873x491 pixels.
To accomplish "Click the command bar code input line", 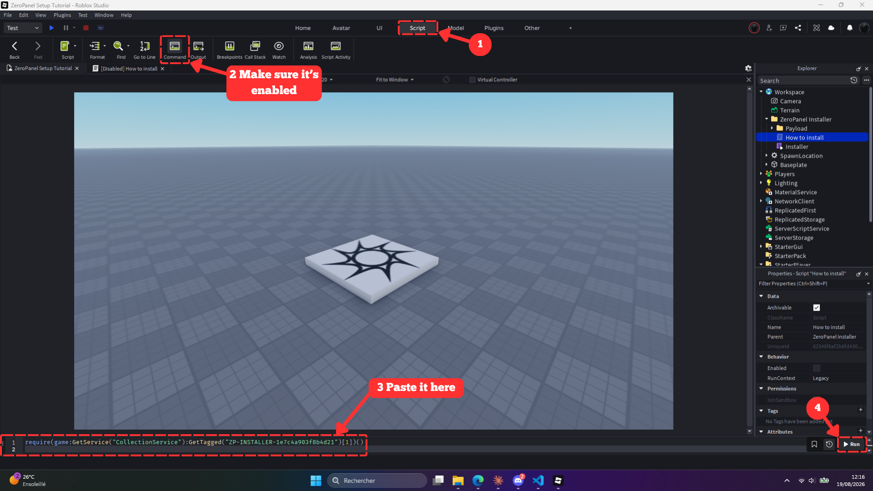I will [x=194, y=442].
